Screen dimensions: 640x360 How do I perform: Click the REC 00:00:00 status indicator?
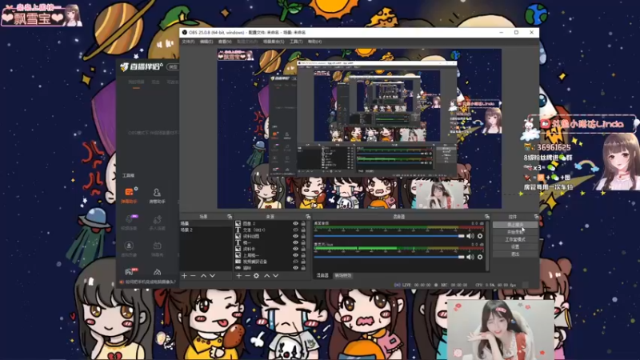coord(451,285)
